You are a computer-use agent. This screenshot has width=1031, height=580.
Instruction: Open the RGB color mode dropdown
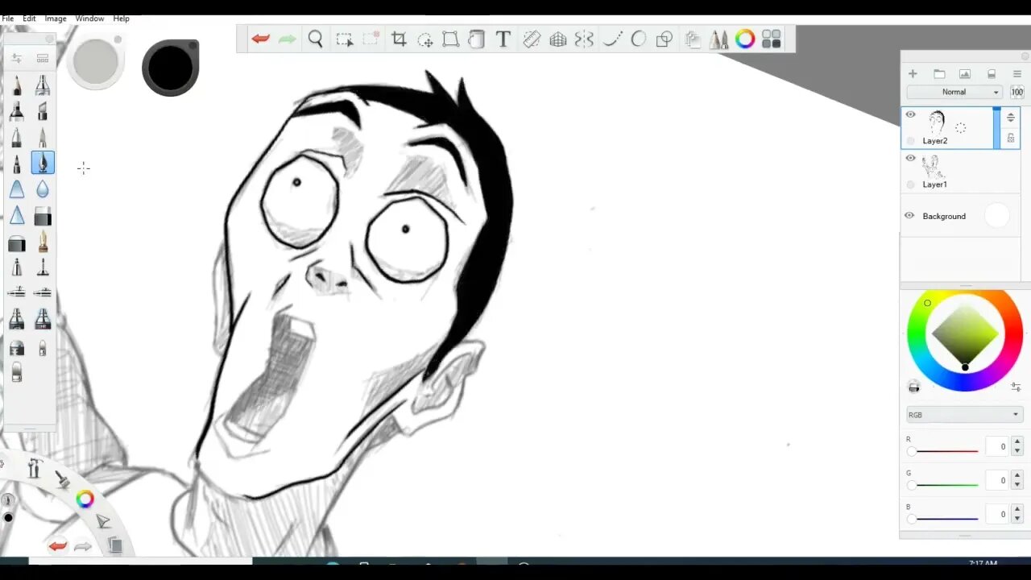964,415
